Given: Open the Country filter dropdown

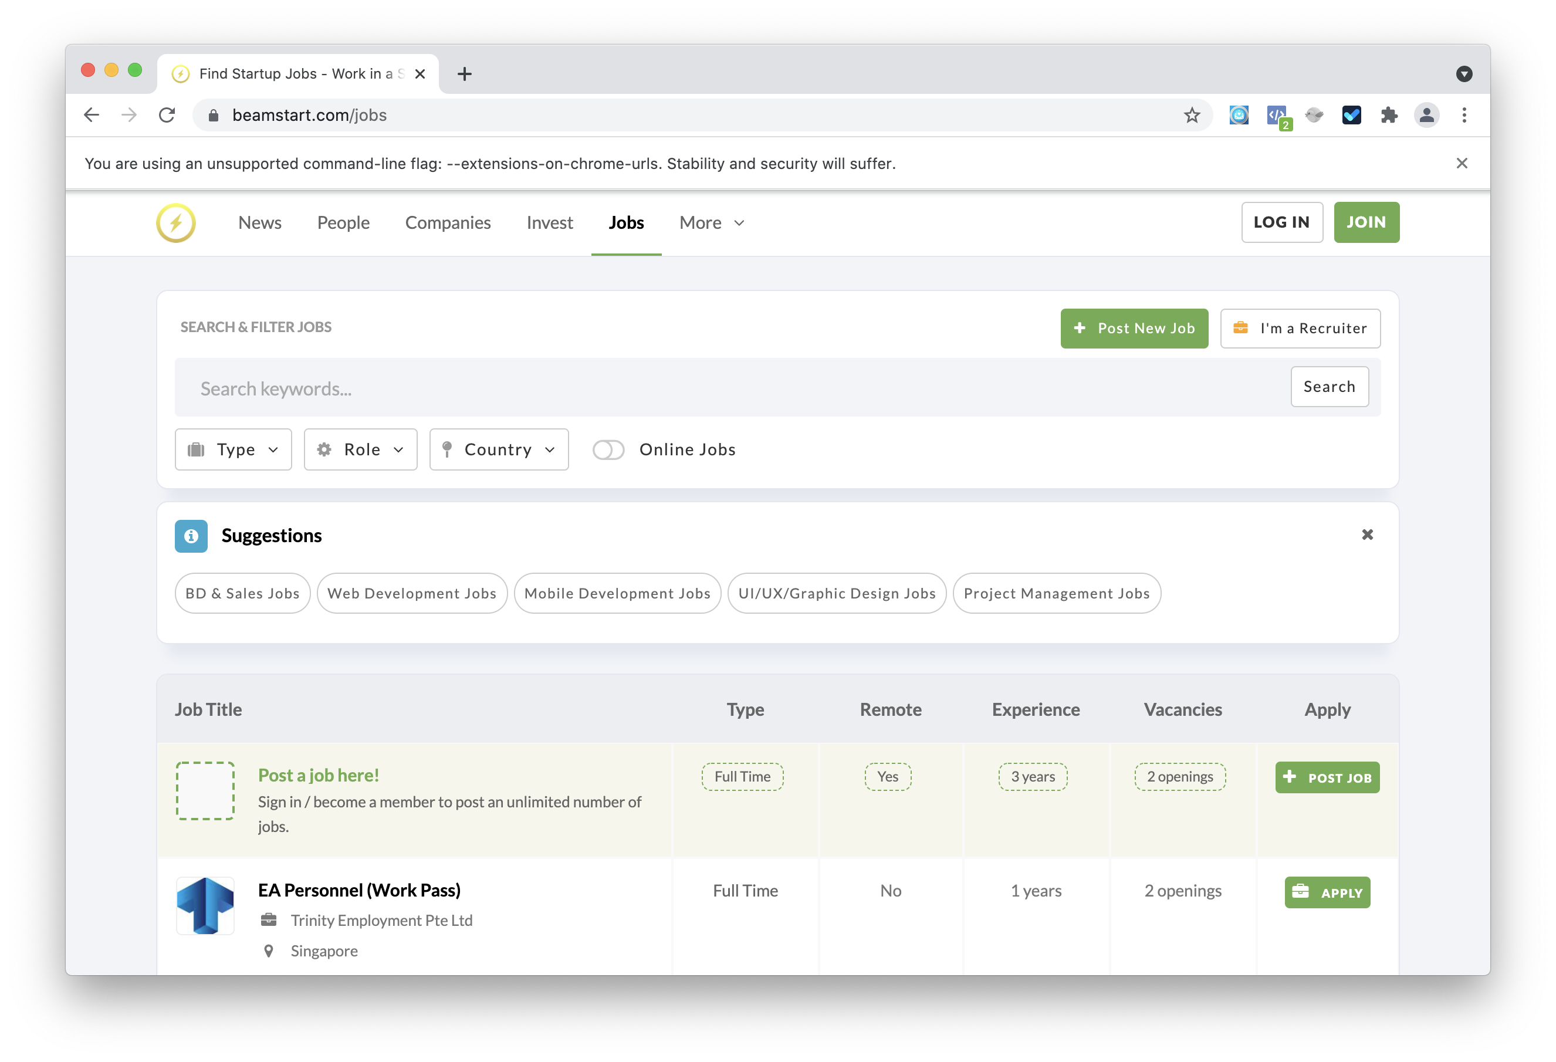Looking at the screenshot, I should [x=499, y=450].
